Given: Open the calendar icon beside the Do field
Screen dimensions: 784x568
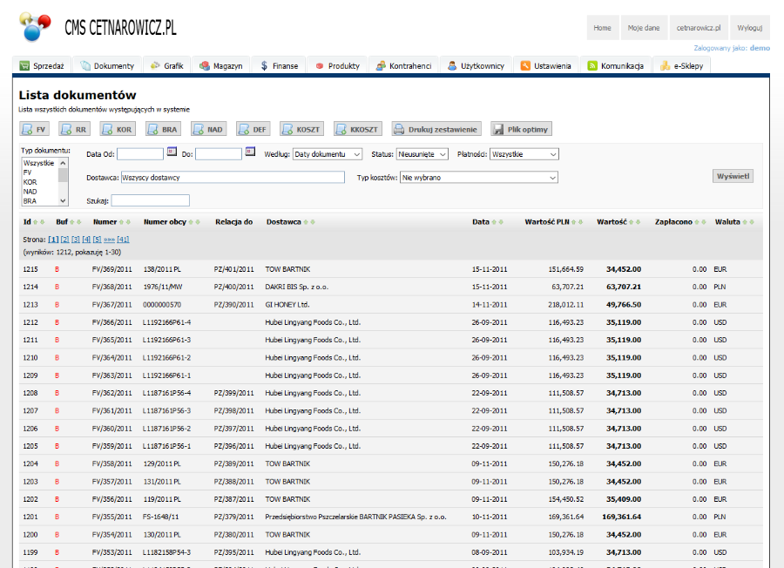Looking at the screenshot, I should [250, 153].
